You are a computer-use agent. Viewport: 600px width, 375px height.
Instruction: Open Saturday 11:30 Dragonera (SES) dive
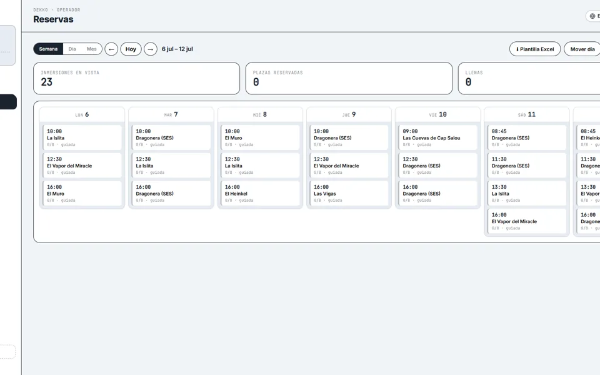click(527, 165)
